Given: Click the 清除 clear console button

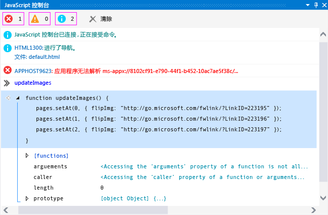Looking at the screenshot, I should [101, 19].
